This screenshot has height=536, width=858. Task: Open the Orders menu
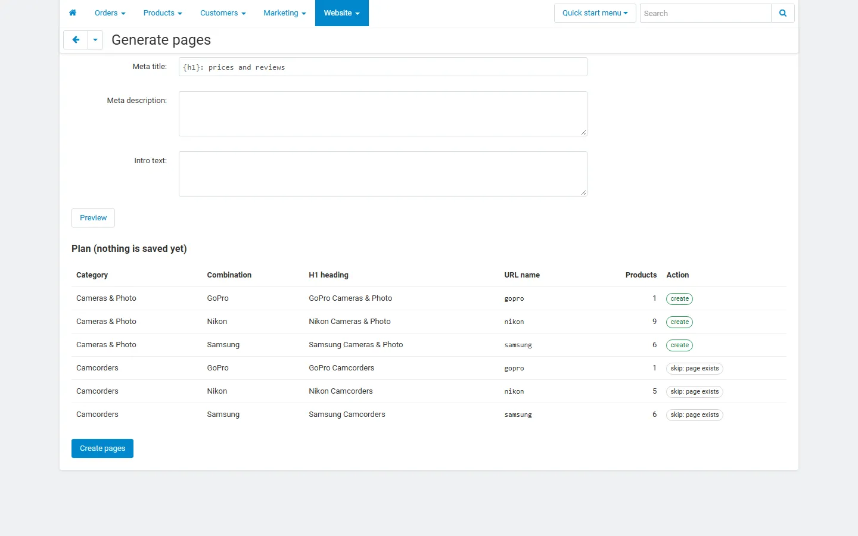click(x=110, y=13)
